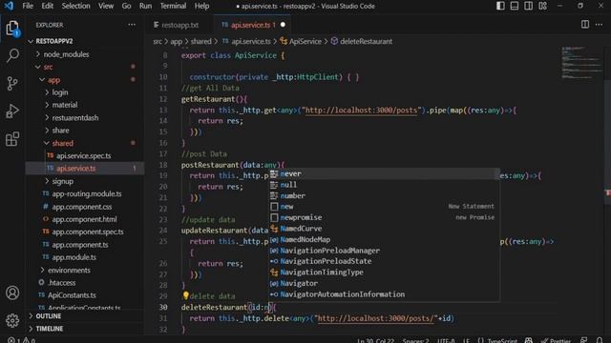Click the code minimap preview

(581, 62)
